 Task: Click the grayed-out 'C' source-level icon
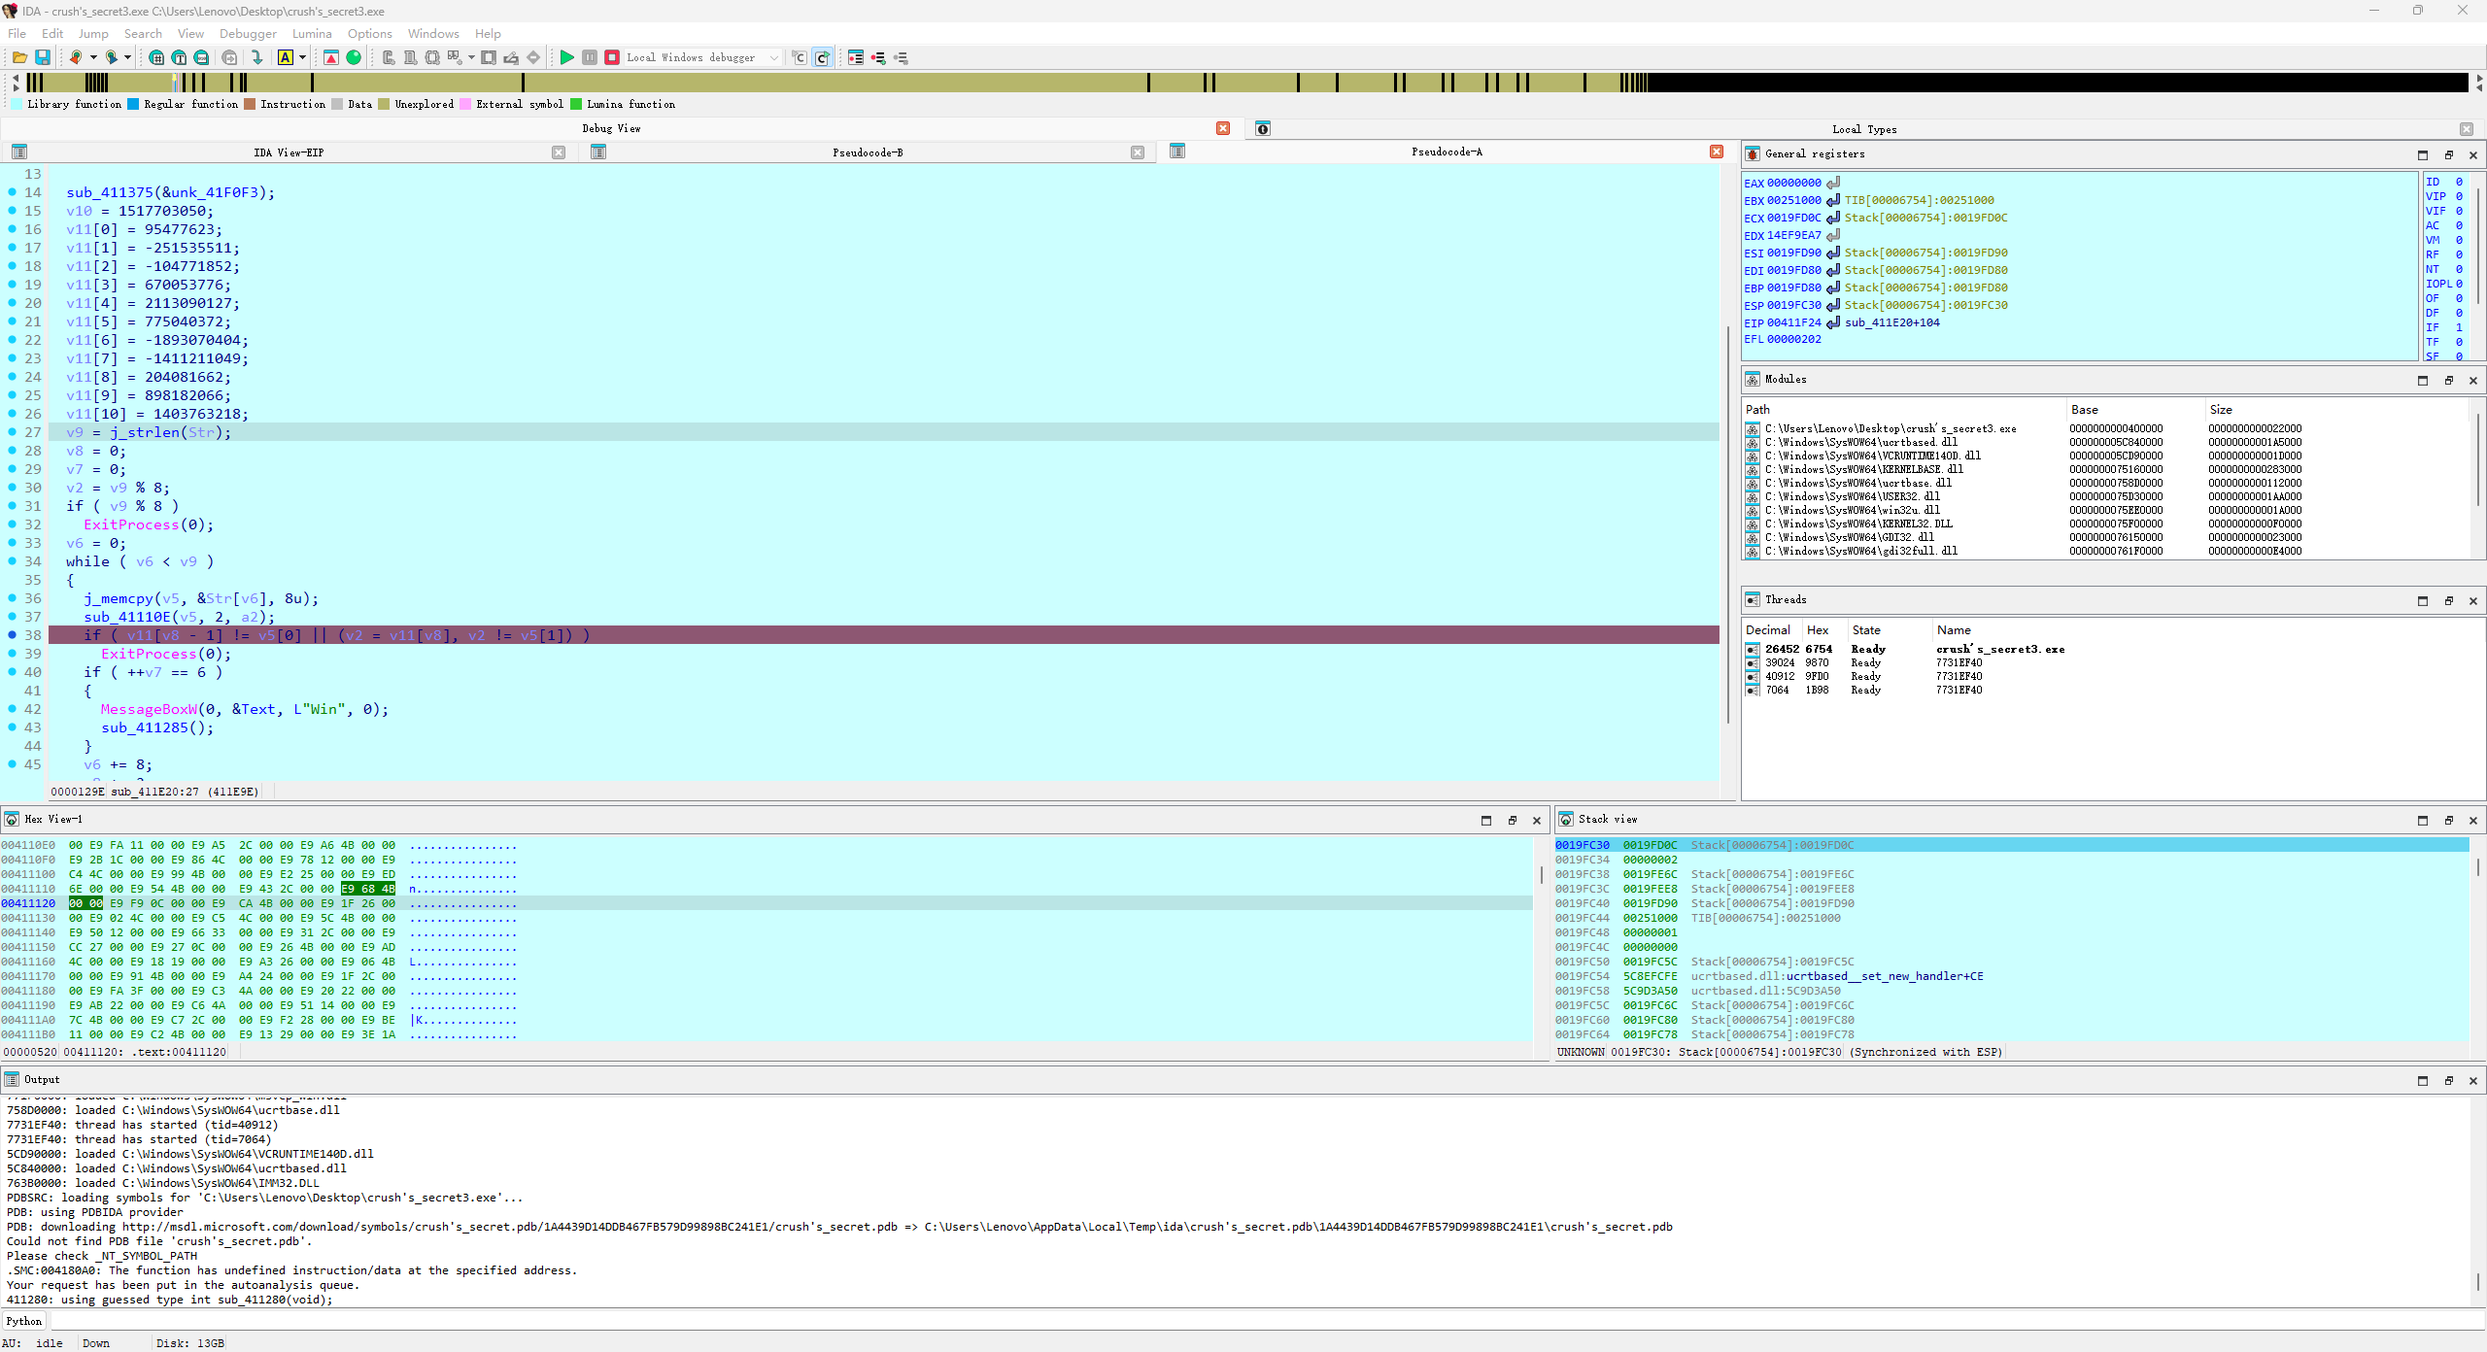[x=799, y=58]
